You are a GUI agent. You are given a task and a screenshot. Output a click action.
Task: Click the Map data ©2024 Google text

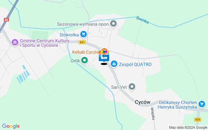click(188, 128)
